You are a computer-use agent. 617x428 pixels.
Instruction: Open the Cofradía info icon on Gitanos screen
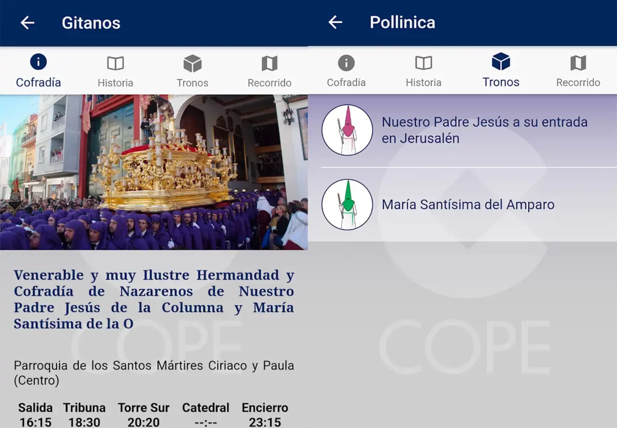tap(38, 62)
